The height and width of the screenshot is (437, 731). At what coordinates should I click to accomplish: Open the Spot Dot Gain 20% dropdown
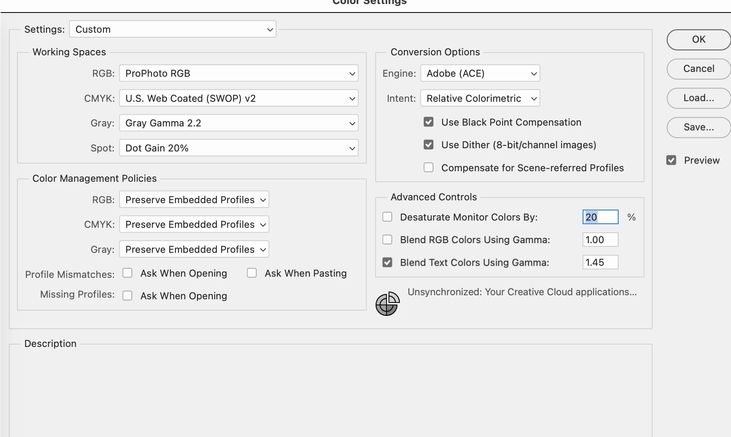(239, 148)
